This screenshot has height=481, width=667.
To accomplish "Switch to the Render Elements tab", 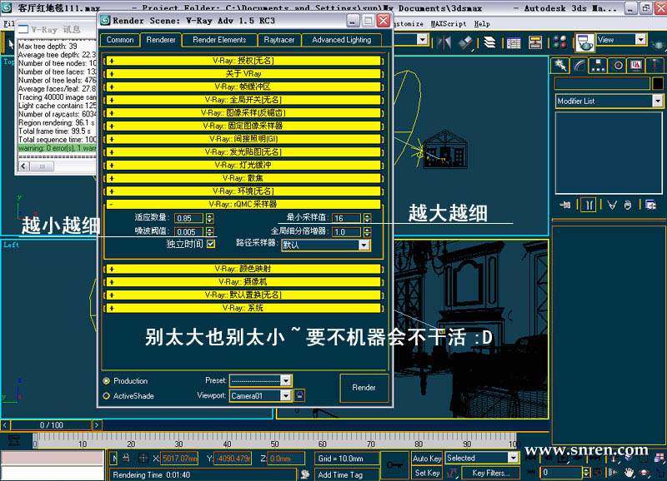I will [x=219, y=40].
